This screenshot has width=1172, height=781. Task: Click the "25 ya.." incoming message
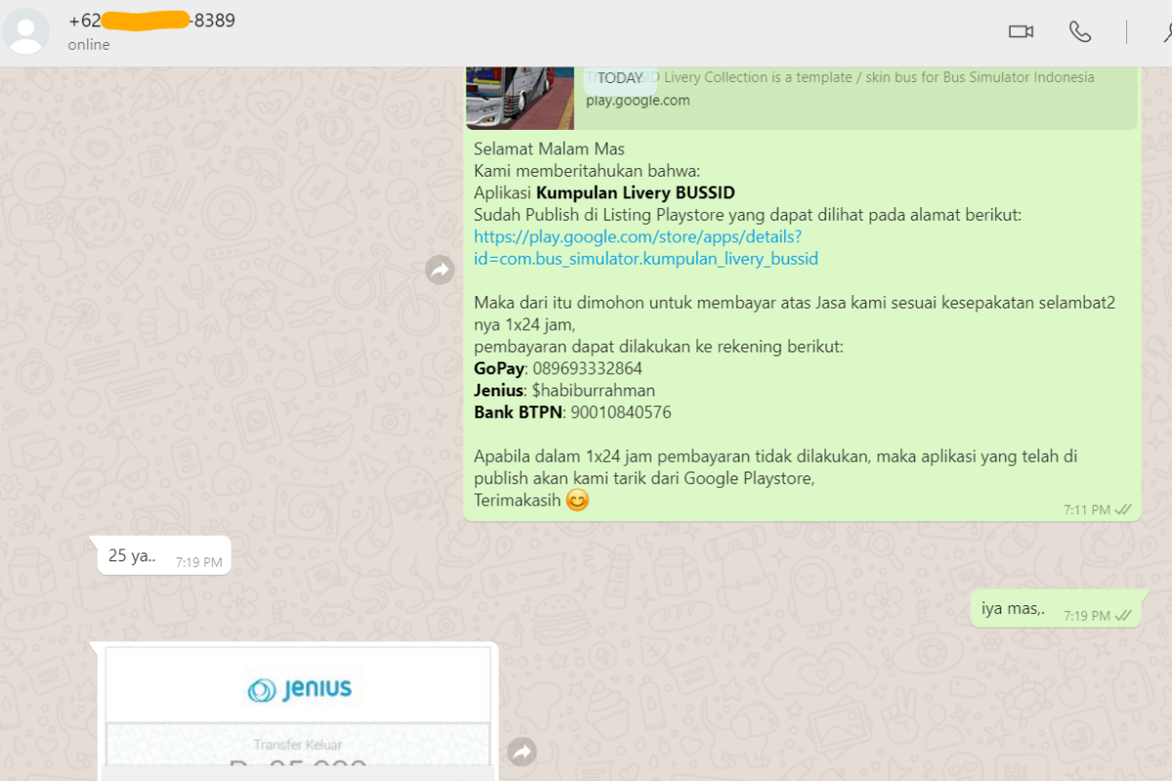click(164, 555)
